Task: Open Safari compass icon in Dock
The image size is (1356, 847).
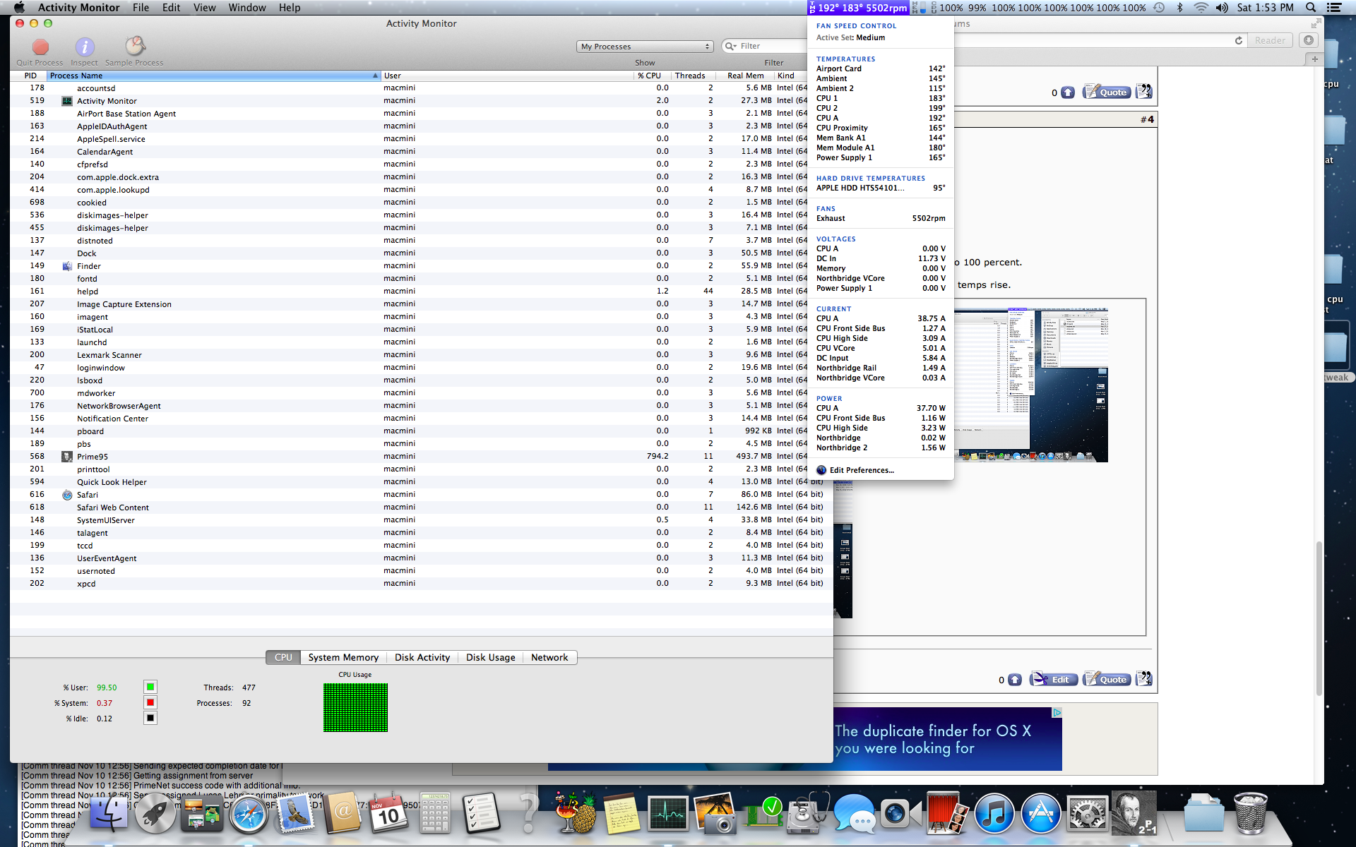Action: (x=248, y=815)
